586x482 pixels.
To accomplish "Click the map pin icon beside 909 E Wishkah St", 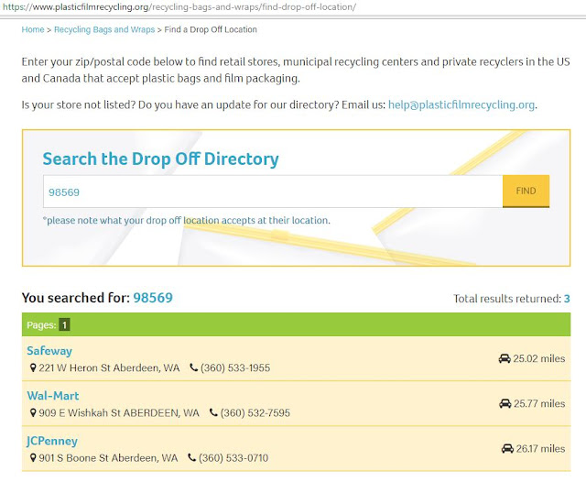I will pyautogui.click(x=33, y=413).
